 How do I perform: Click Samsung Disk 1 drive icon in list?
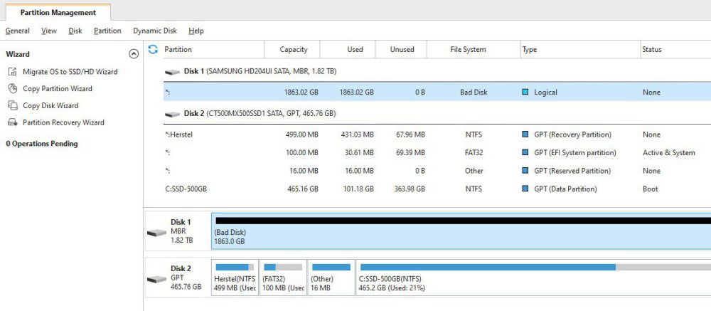pyautogui.click(x=172, y=73)
